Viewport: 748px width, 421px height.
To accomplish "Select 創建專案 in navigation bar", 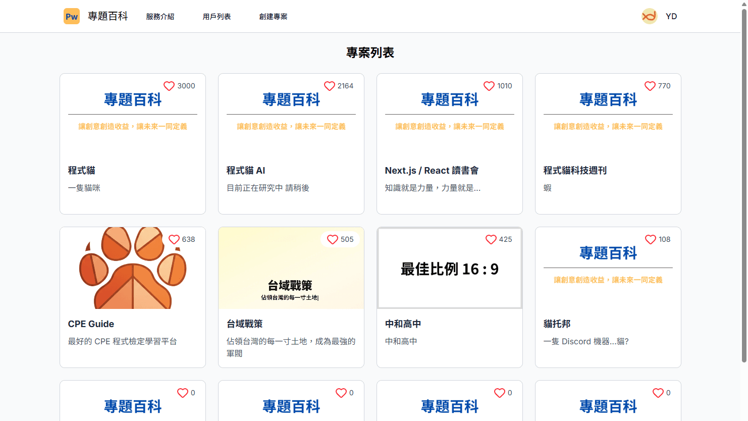I will tap(273, 17).
